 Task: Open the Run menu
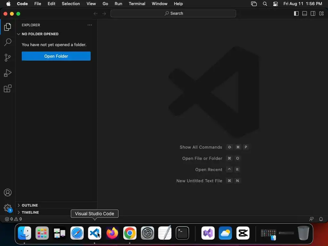click(118, 4)
